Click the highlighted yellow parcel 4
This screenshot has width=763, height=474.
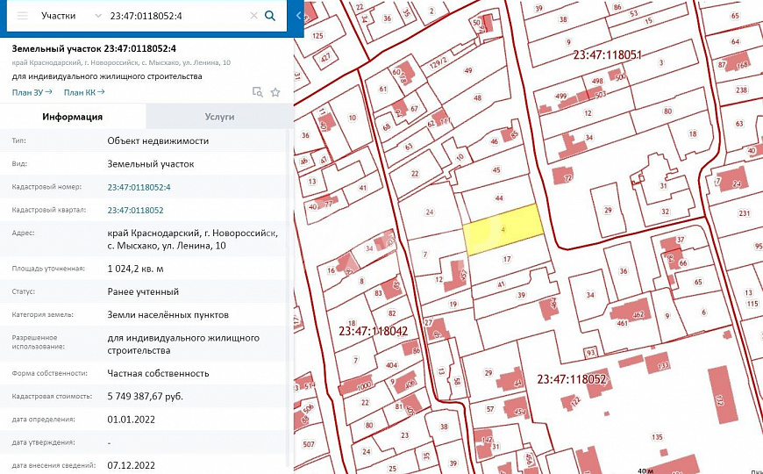pos(503,230)
